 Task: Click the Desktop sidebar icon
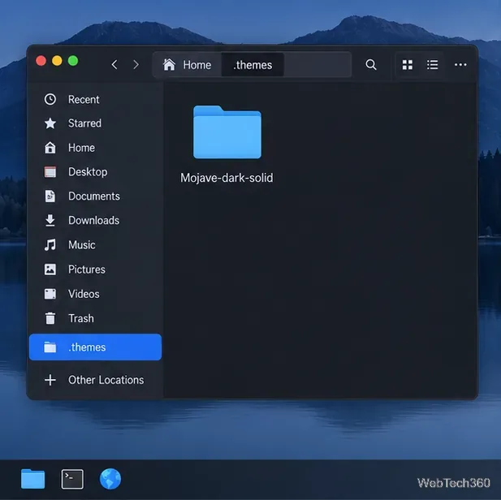(x=50, y=172)
